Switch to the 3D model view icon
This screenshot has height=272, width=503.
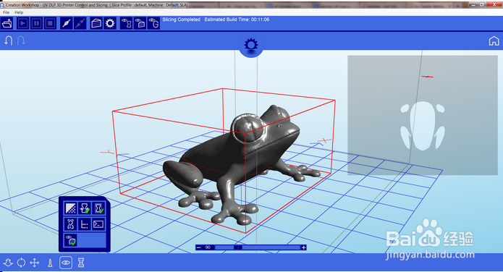[127, 23]
